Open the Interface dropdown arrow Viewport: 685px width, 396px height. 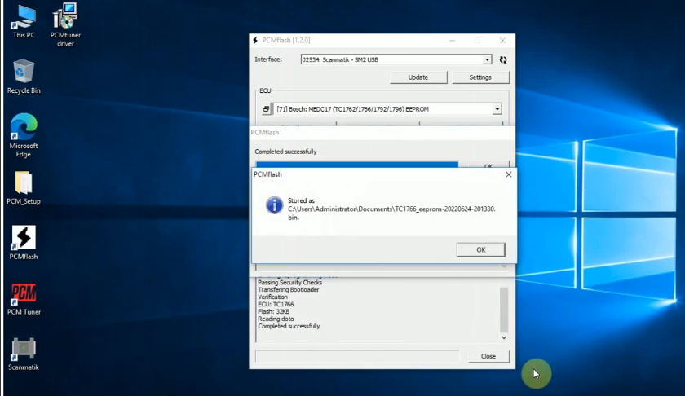(487, 59)
